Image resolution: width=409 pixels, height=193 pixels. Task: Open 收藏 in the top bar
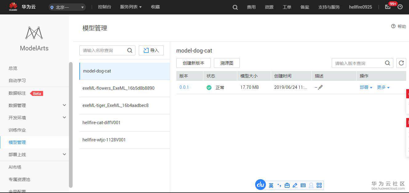155,7
